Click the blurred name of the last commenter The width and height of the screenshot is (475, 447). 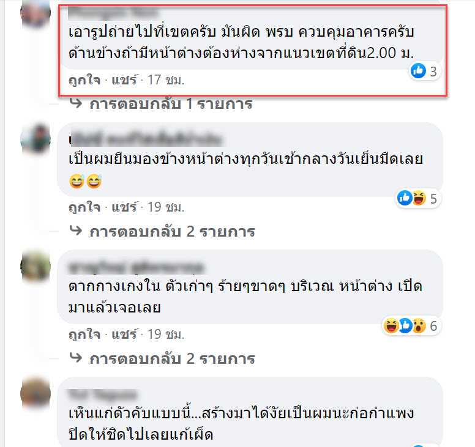pos(103,394)
